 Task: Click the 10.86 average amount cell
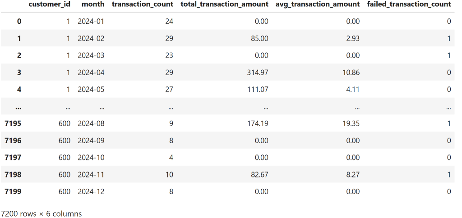pyautogui.click(x=351, y=73)
